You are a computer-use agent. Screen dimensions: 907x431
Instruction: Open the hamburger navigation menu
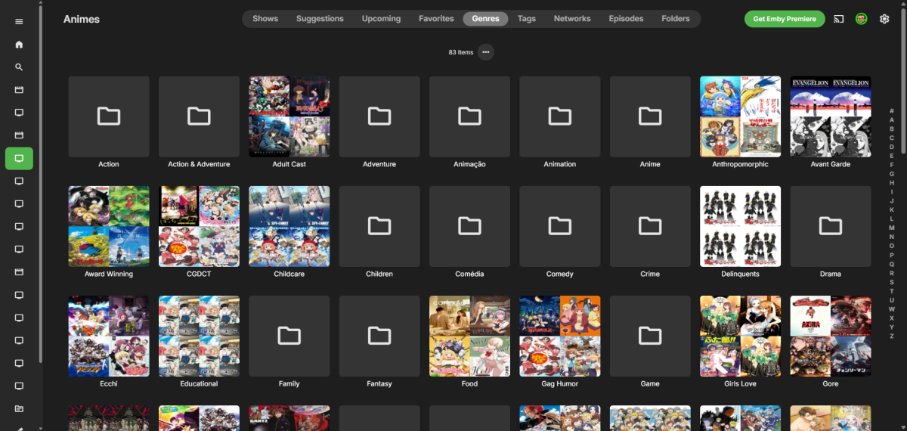pos(19,22)
